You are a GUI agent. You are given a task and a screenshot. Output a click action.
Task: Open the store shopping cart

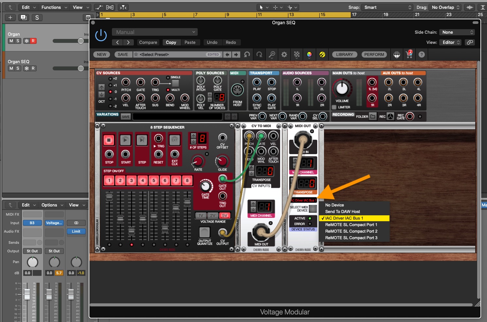[409, 55]
